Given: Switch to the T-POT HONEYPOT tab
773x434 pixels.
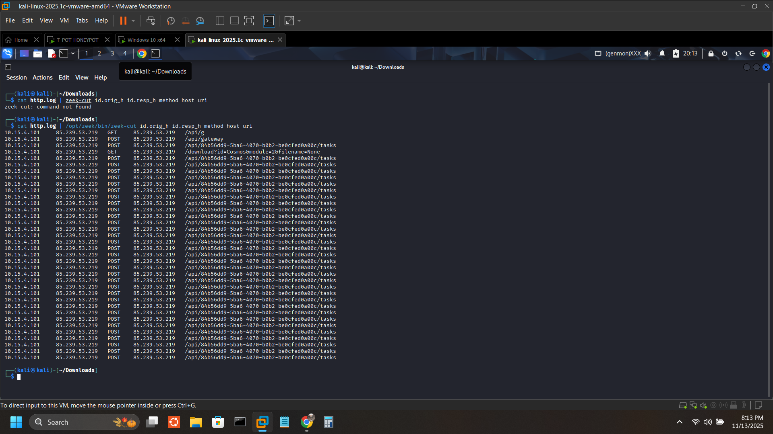Looking at the screenshot, I should pos(77,40).
